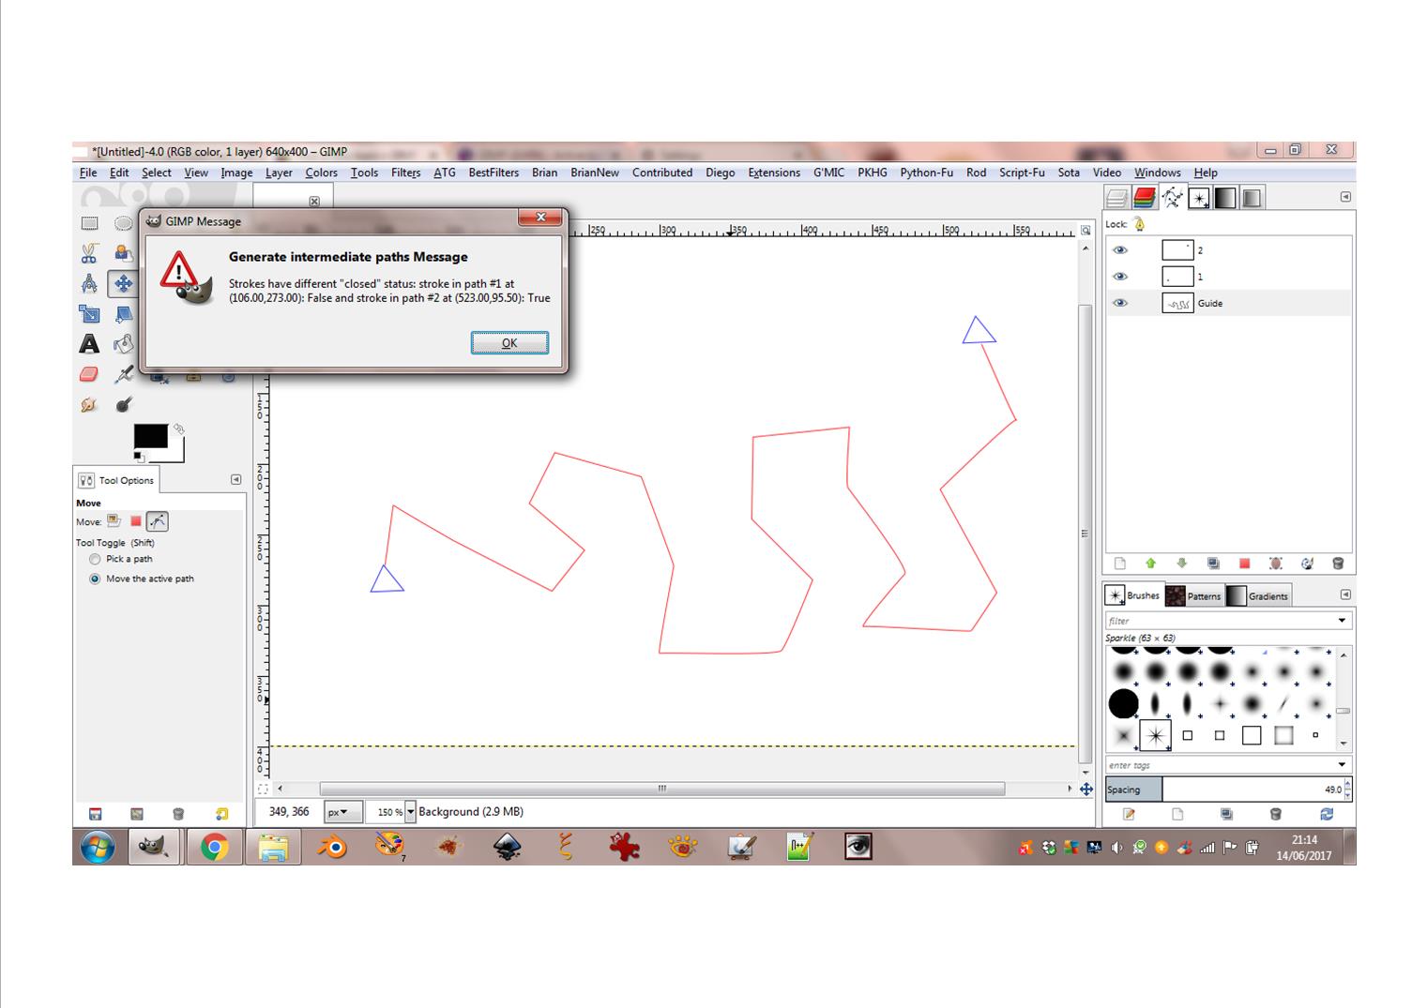The width and height of the screenshot is (1427, 1008).
Task: Open the Filters menu
Action: (x=405, y=173)
